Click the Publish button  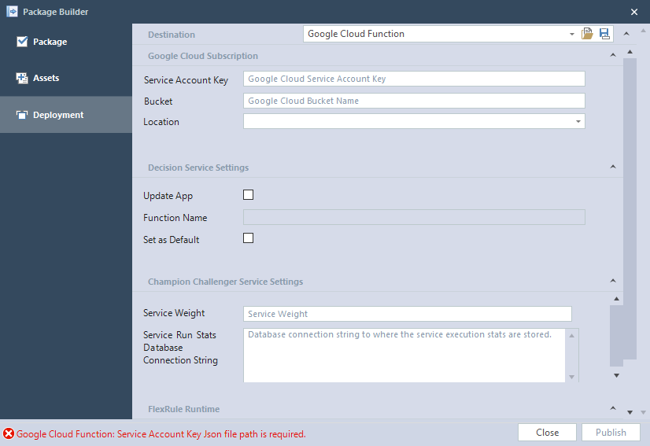[x=611, y=433]
